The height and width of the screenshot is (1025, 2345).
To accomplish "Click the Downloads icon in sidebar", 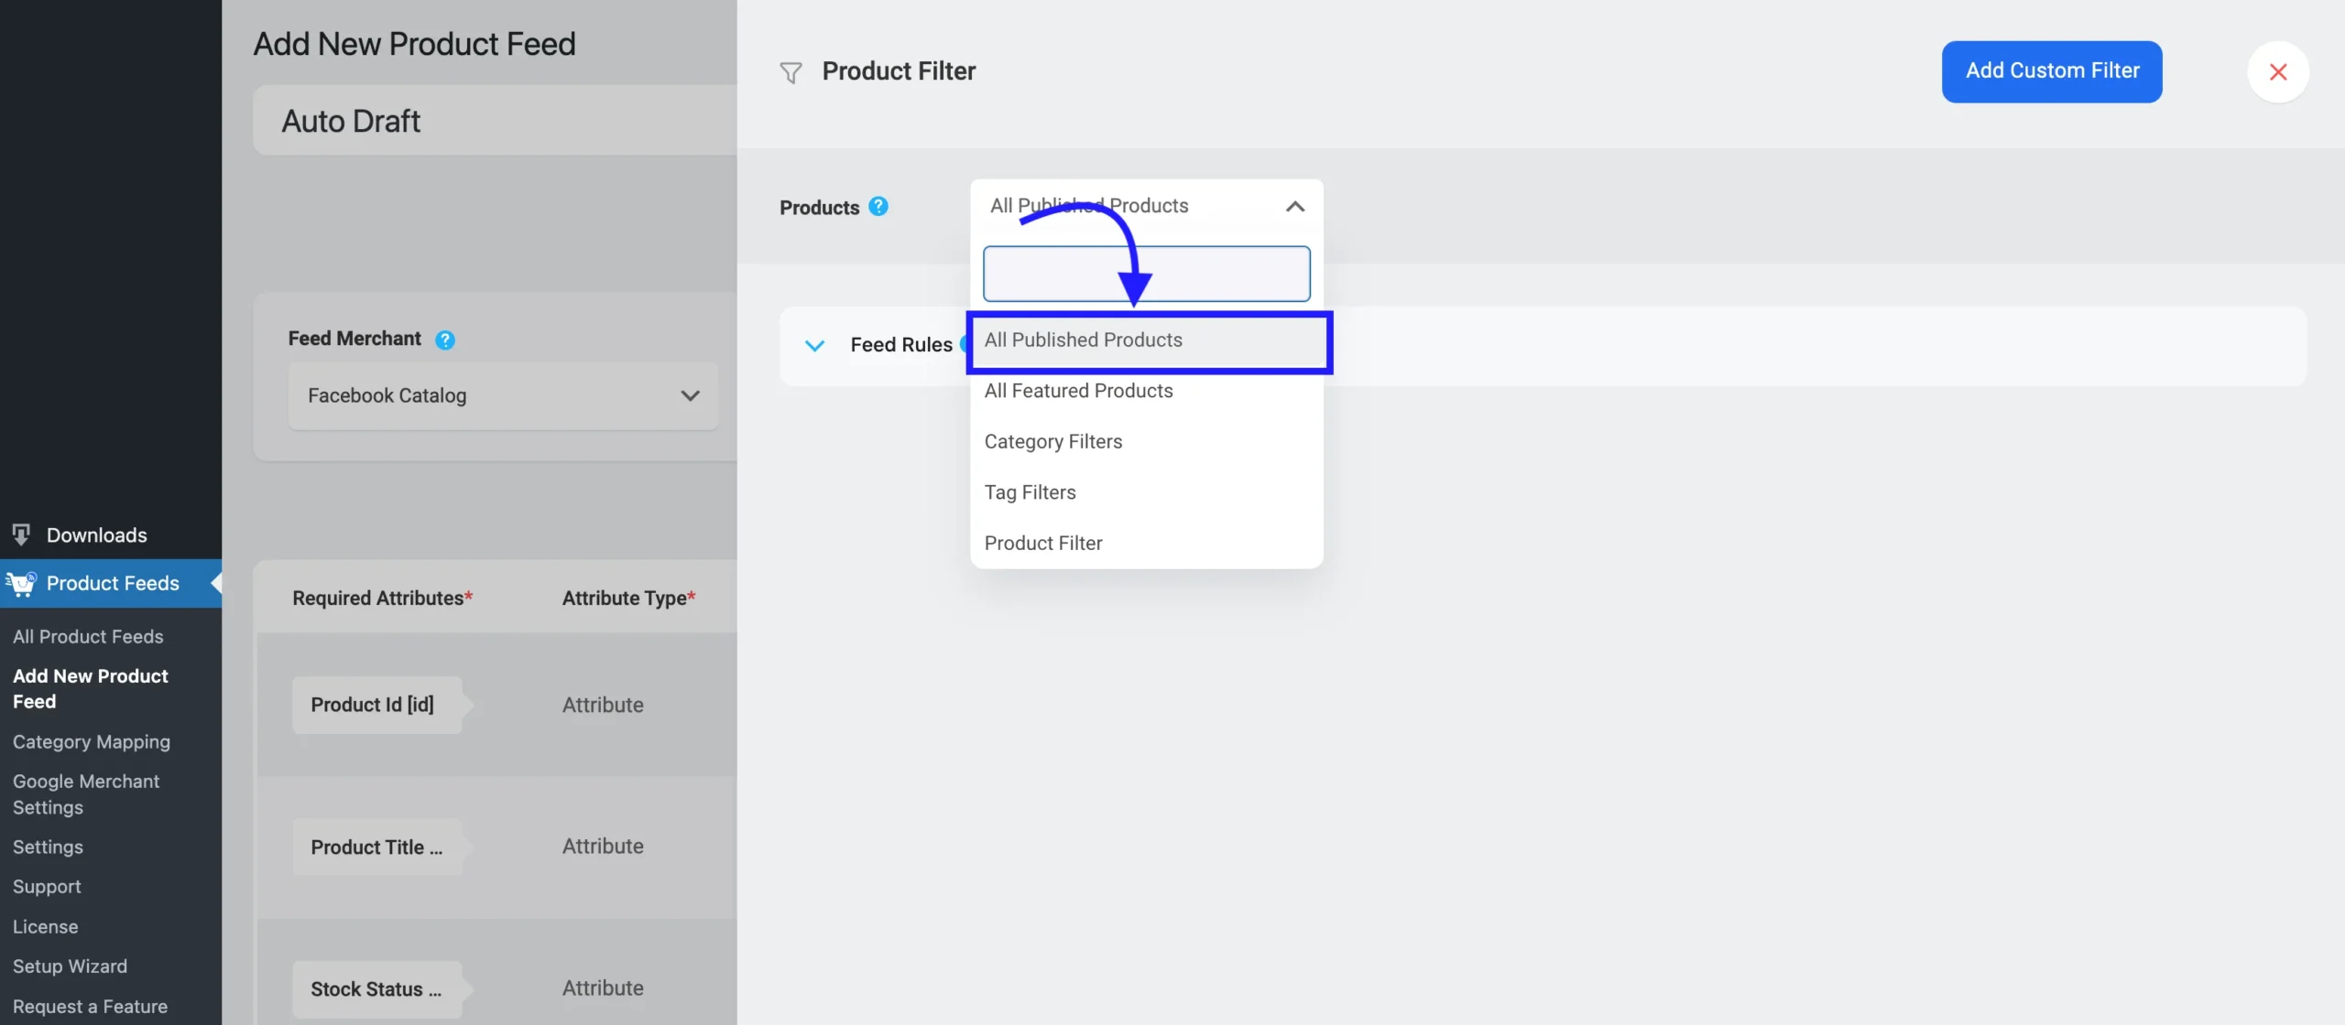I will pos(21,534).
